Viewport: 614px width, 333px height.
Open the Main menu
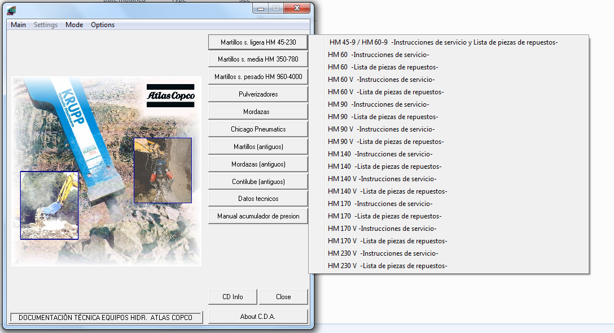(x=18, y=25)
